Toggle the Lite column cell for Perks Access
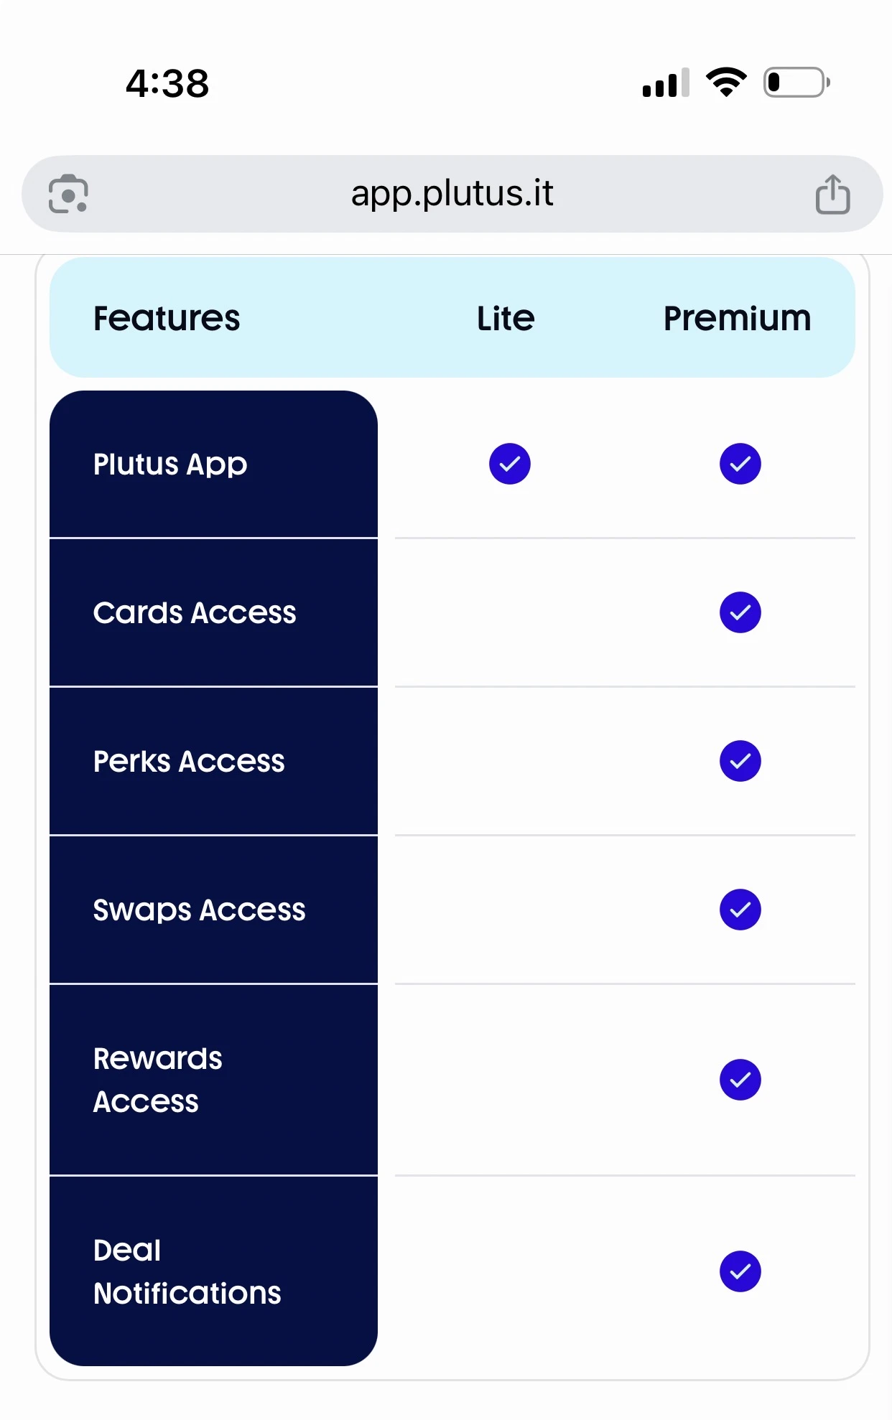Viewport: 892px width, 1420px height. [510, 761]
